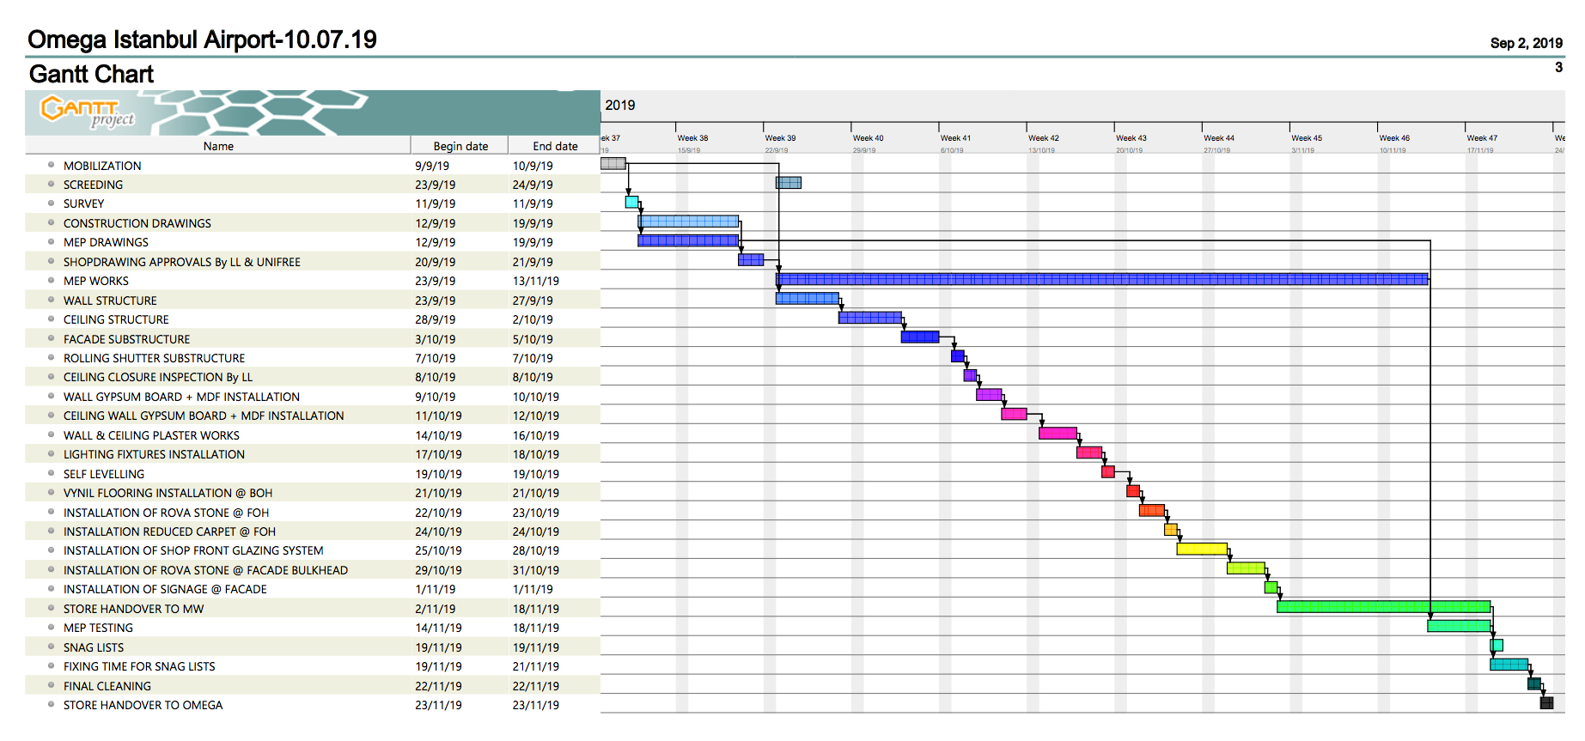The height and width of the screenshot is (741, 1585).
Task: Select the End date column header
Action: pos(555,146)
